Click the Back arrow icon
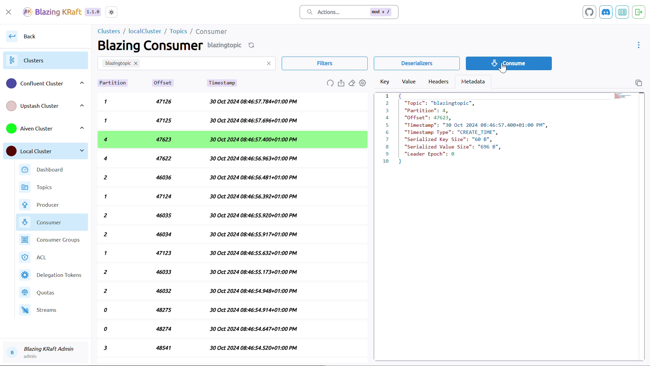 click(12, 36)
